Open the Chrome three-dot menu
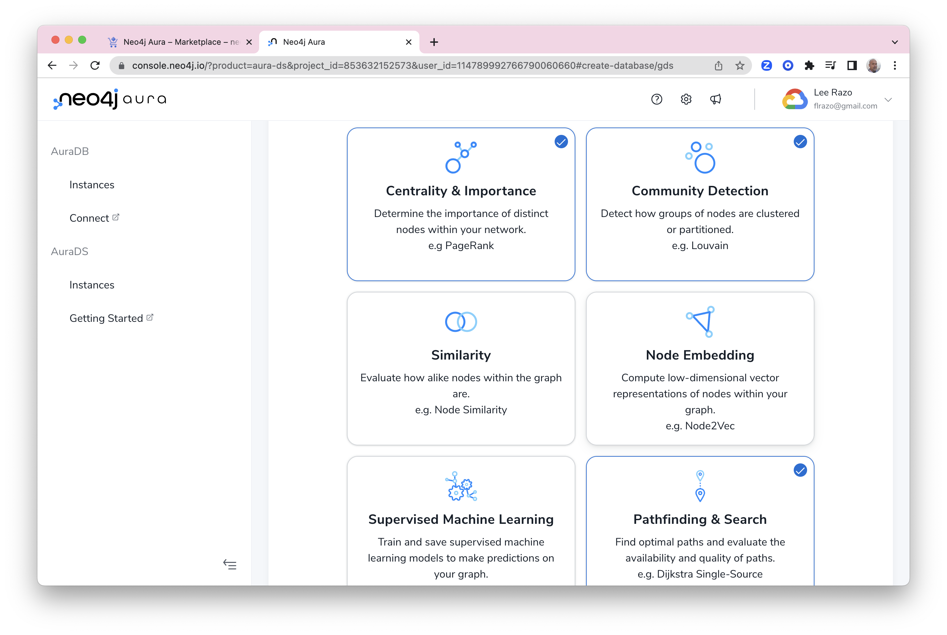 pos(895,66)
